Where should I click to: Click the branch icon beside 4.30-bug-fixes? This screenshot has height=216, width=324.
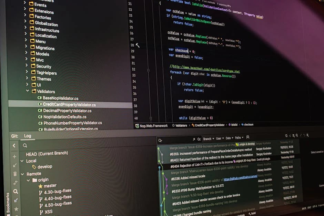tap(41, 193)
